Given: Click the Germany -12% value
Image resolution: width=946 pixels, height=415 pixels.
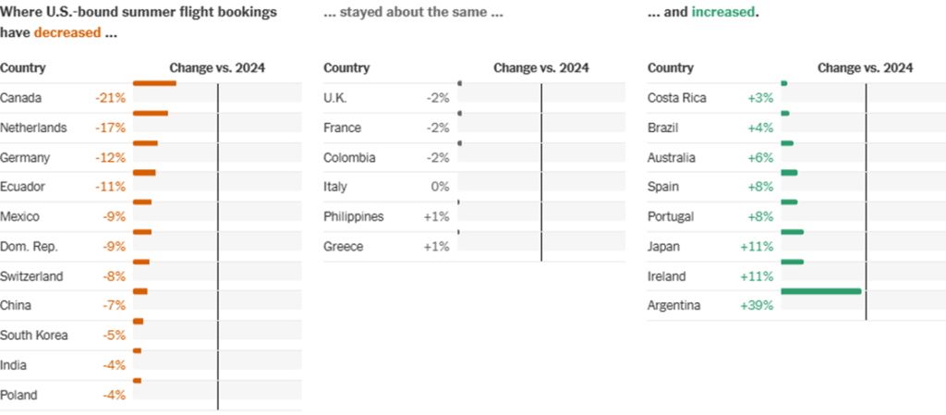Looking at the screenshot, I should (x=110, y=157).
